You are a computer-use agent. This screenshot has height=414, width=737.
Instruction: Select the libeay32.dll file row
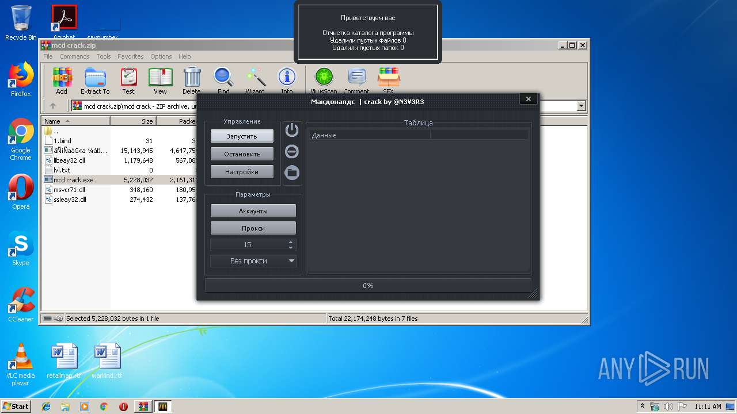(x=70, y=160)
